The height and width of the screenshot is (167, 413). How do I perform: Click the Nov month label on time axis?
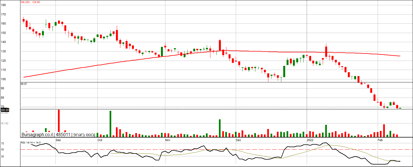pos(168,140)
